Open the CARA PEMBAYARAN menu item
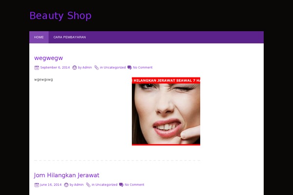This screenshot has height=195, width=293. (x=69, y=38)
